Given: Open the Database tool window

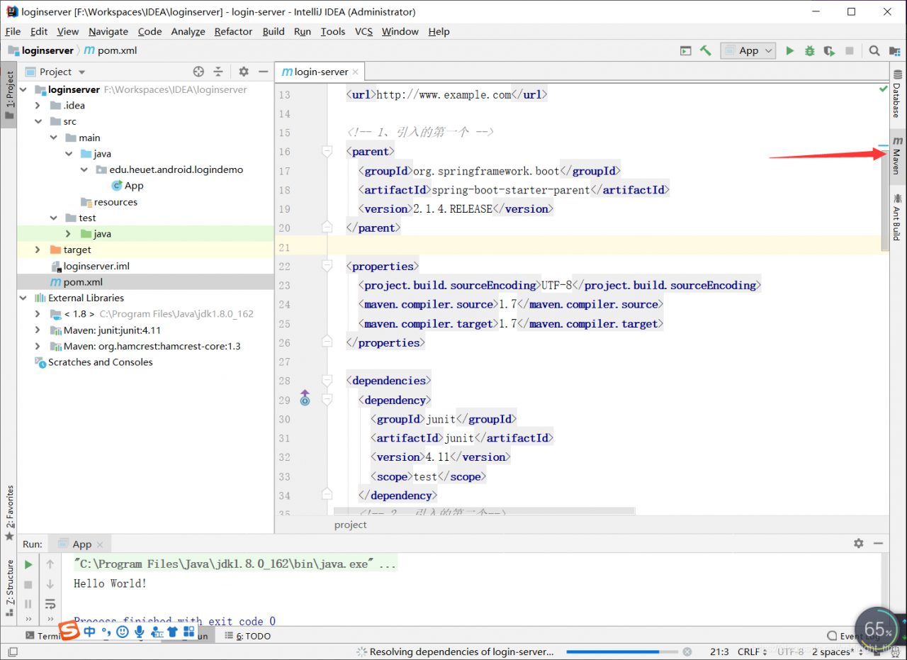Looking at the screenshot, I should point(897,94).
